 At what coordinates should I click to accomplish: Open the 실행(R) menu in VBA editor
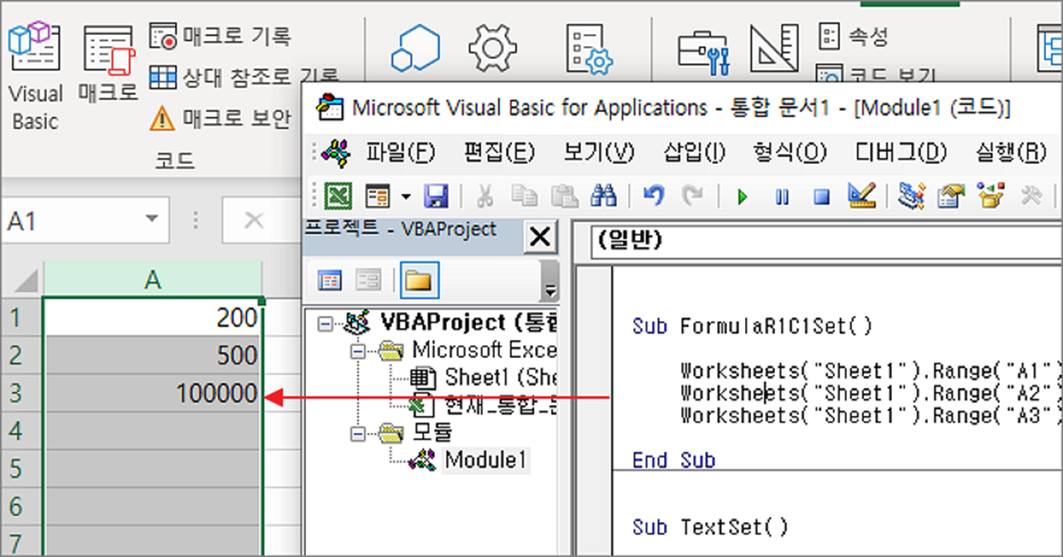(x=1010, y=152)
